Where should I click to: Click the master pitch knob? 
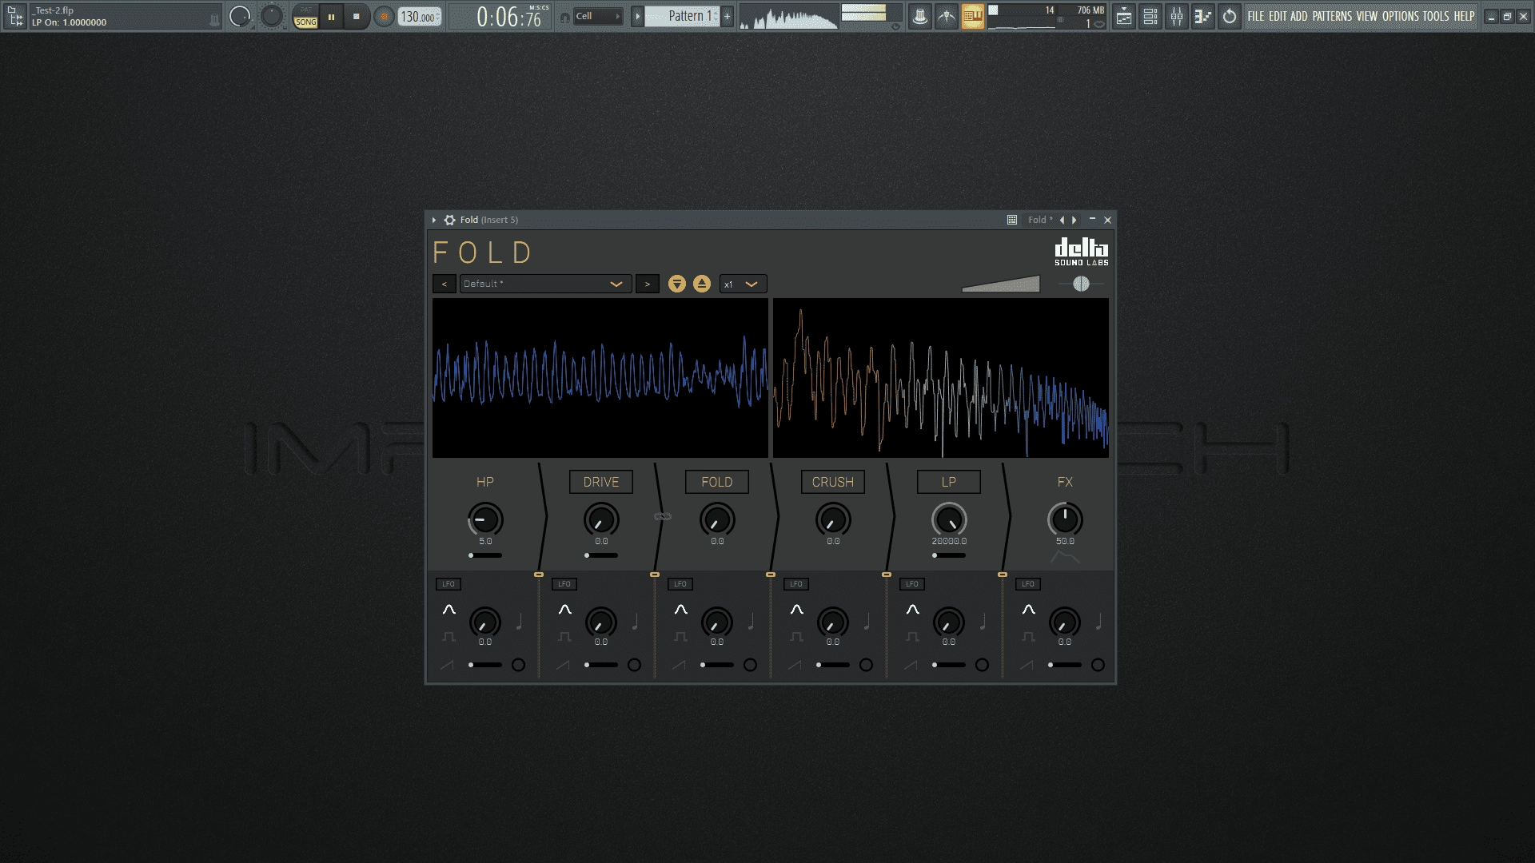coord(272,16)
